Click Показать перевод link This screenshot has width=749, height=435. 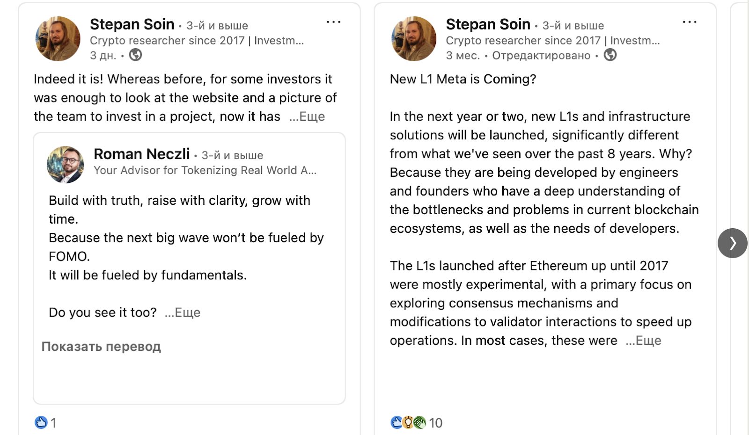click(x=101, y=347)
